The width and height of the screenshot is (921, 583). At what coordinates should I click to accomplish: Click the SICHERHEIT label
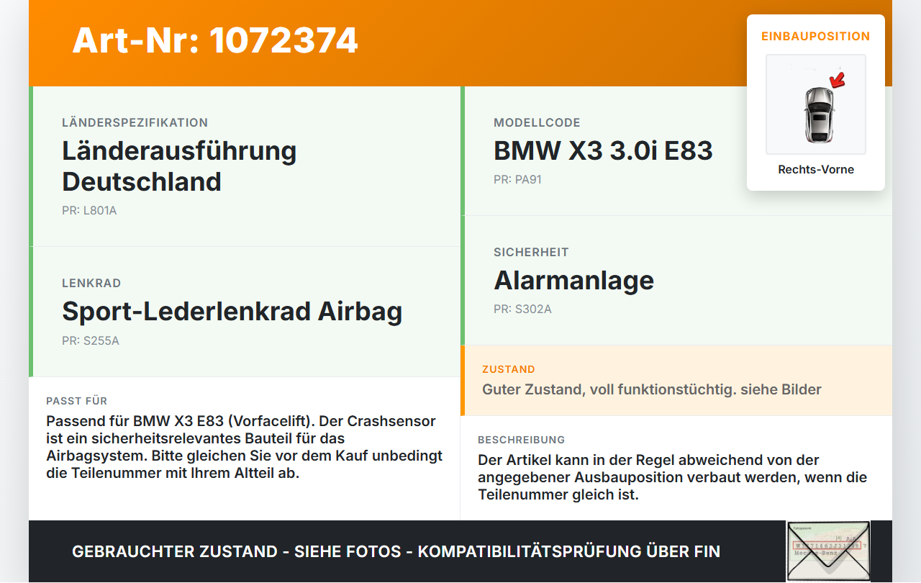[531, 253]
